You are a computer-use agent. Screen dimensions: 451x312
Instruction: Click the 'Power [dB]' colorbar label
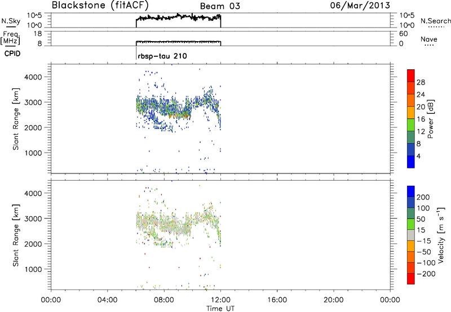(x=430, y=119)
